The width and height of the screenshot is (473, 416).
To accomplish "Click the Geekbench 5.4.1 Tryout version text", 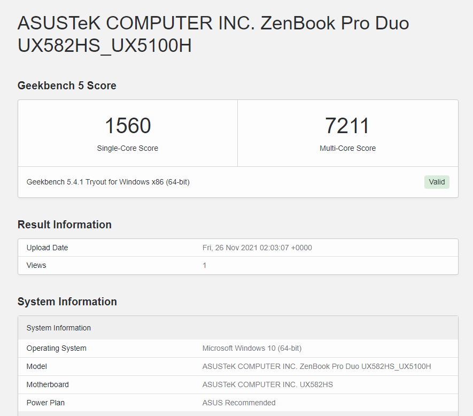I will [x=108, y=182].
